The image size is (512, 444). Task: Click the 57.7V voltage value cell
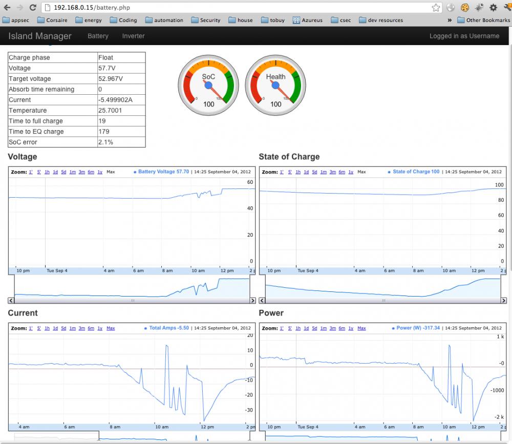121,68
